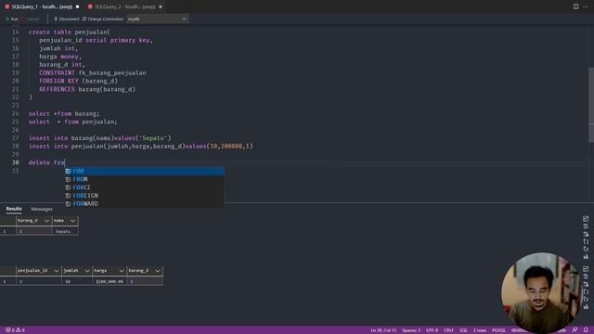The image size is (594, 334).
Task: Change indentation via the Spaces: 3 status entry
Action: point(411,330)
